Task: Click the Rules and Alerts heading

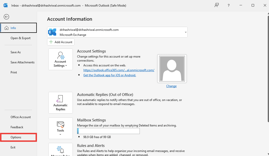Action: tap(91, 145)
